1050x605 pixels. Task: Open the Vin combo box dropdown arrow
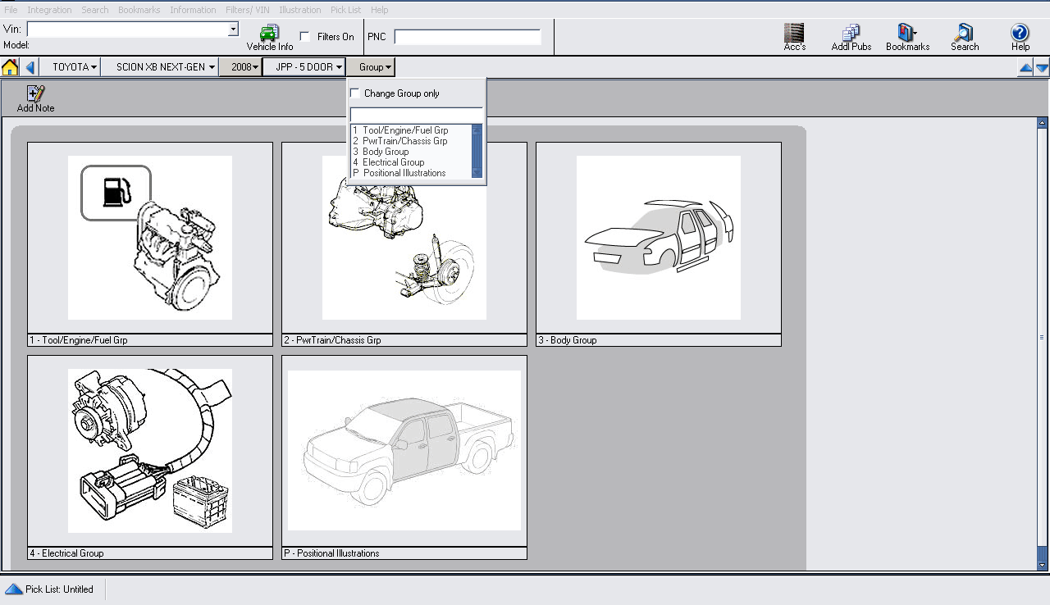pos(233,30)
